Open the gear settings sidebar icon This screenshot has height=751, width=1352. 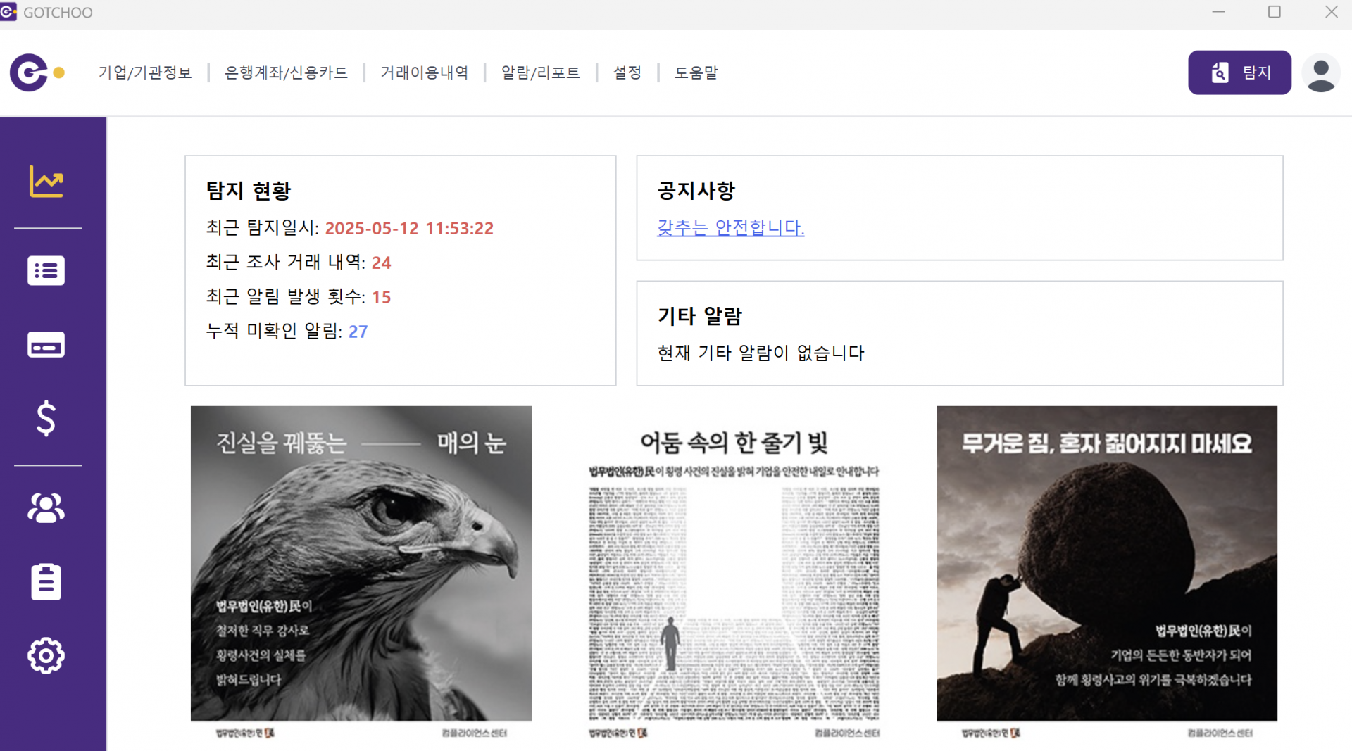(46, 656)
